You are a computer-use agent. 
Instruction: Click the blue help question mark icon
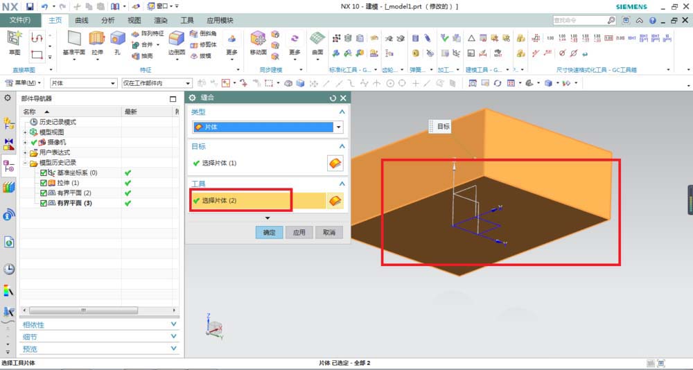click(652, 20)
